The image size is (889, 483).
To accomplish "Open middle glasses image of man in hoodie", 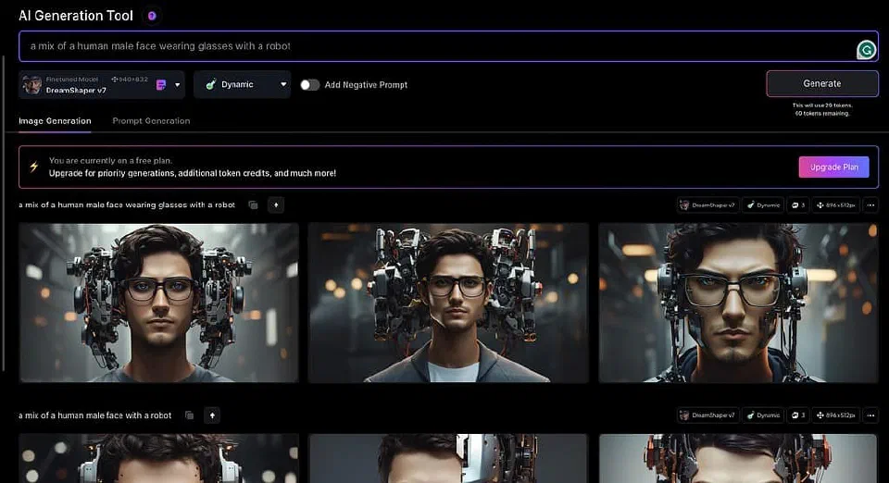I will pyautogui.click(x=448, y=303).
